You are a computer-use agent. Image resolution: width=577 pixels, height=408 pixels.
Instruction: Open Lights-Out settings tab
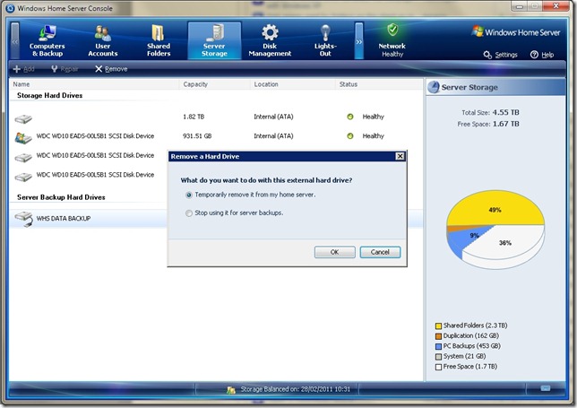[x=324, y=40]
